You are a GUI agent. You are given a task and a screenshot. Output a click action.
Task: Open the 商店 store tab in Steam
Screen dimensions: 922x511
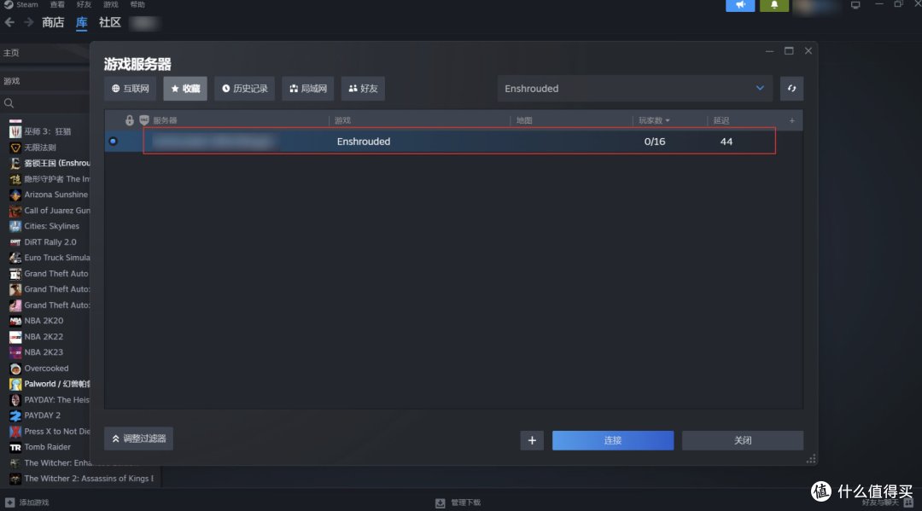tap(53, 22)
